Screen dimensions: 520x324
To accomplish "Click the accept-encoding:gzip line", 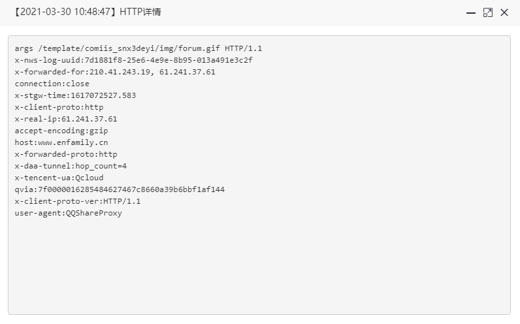I will [61, 131].
